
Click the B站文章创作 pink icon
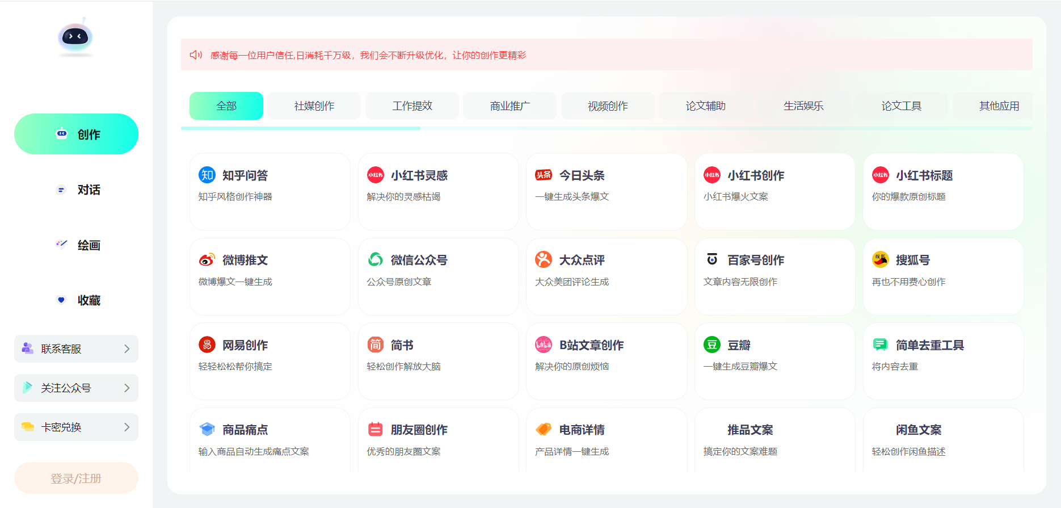click(544, 345)
